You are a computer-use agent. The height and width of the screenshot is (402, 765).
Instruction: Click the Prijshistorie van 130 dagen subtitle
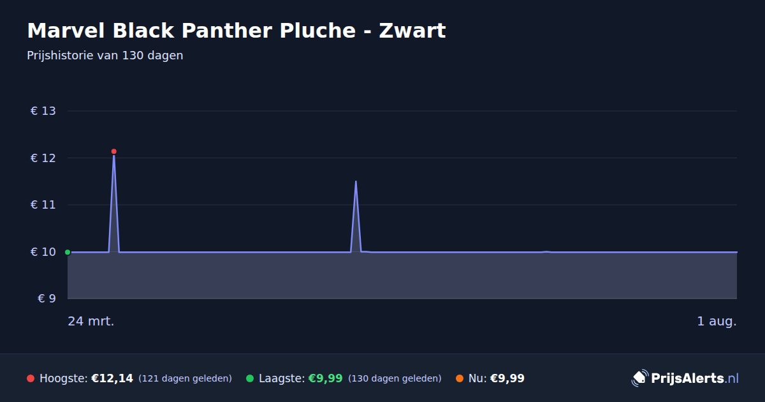105,56
